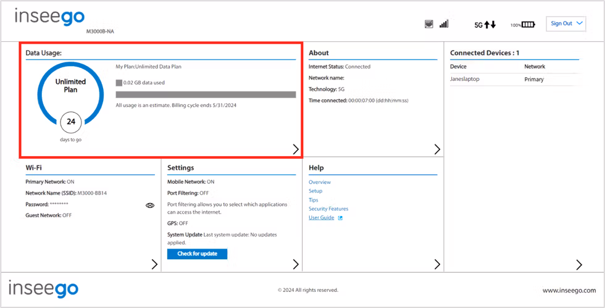
Task: Expand the Data Usage panel arrow
Action: 296,150
